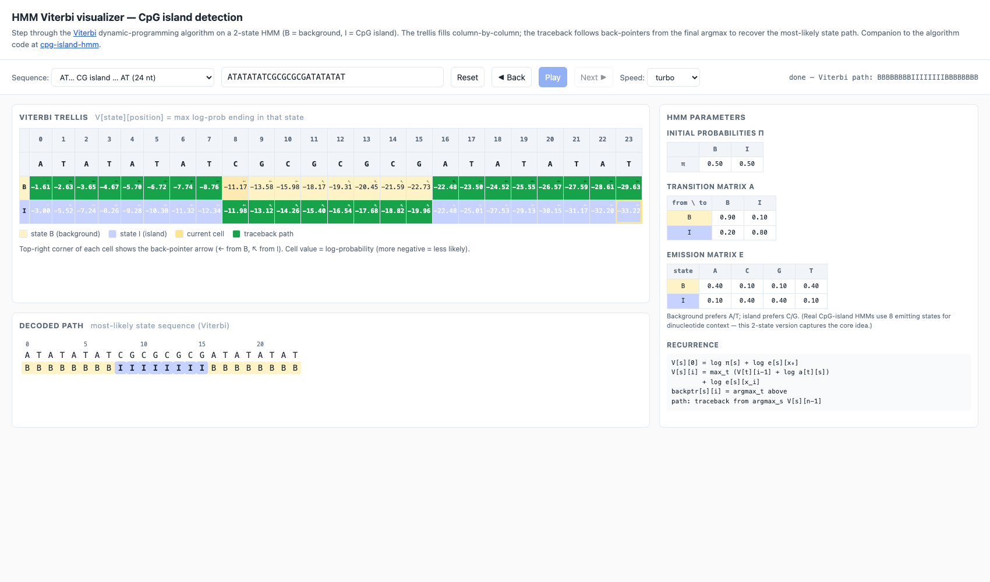Click the EMISSION MATRIX E heading
Image resolution: width=990 pixels, height=582 pixels.
click(705, 255)
